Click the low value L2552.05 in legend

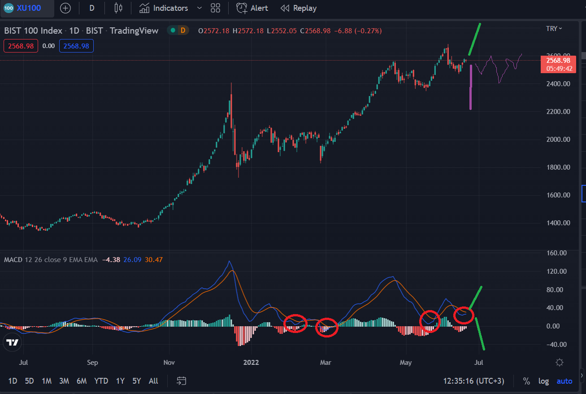point(282,31)
